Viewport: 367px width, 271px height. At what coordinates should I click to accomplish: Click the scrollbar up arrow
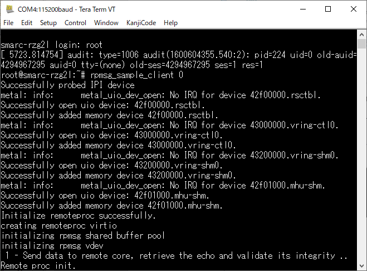[x=361, y=35]
